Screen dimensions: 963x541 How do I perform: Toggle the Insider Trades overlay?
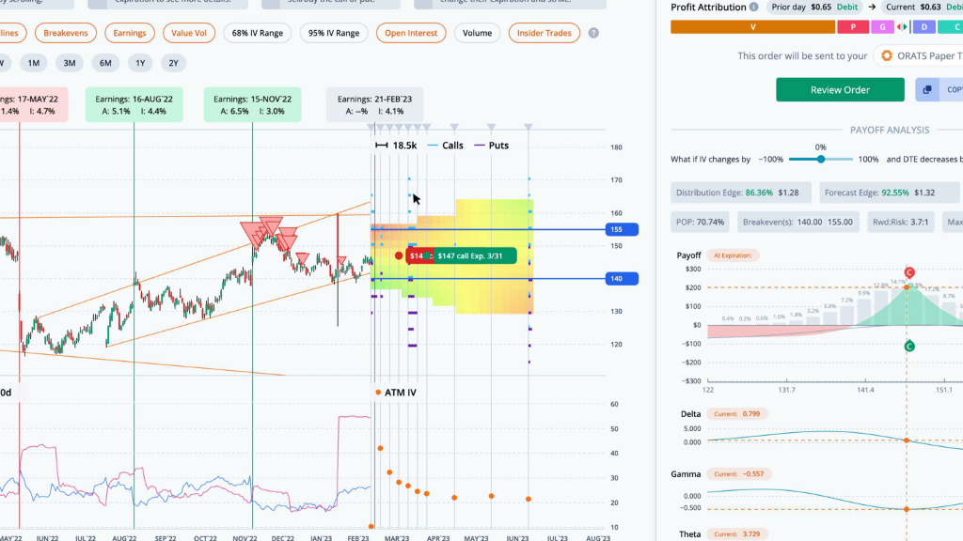[x=545, y=33]
